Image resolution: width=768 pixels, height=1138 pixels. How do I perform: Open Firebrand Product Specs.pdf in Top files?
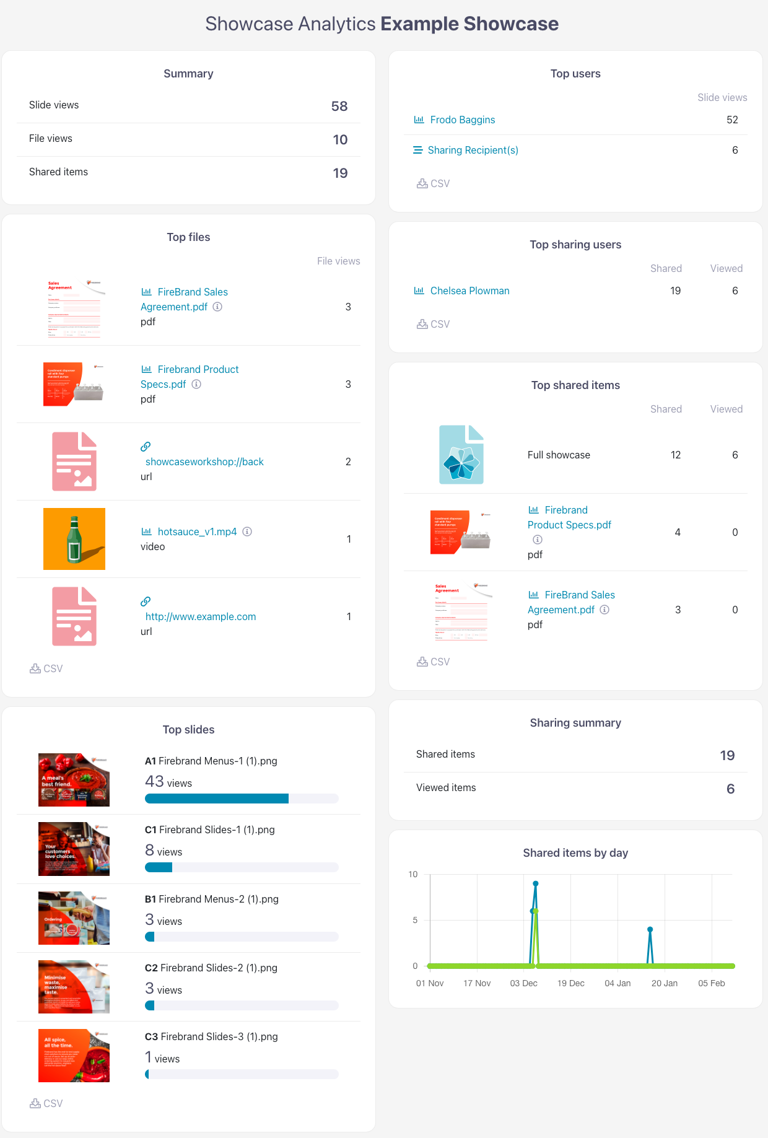(x=190, y=377)
